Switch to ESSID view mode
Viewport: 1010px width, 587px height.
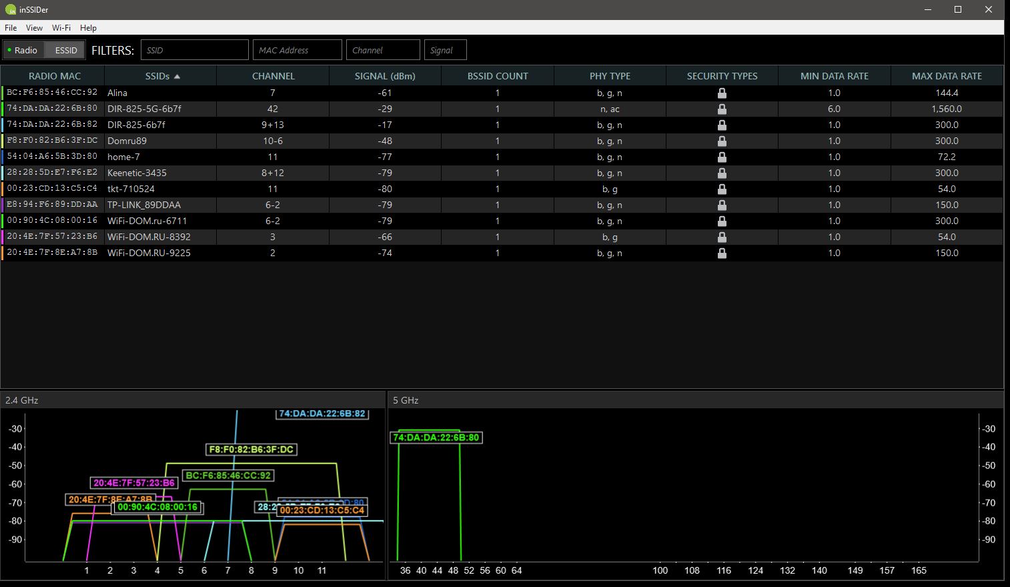click(x=65, y=50)
